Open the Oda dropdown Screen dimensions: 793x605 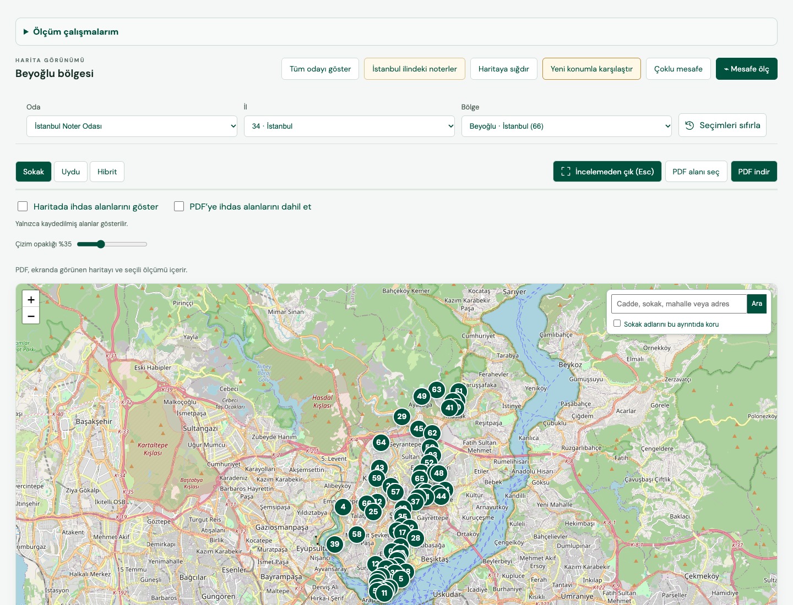tap(132, 126)
